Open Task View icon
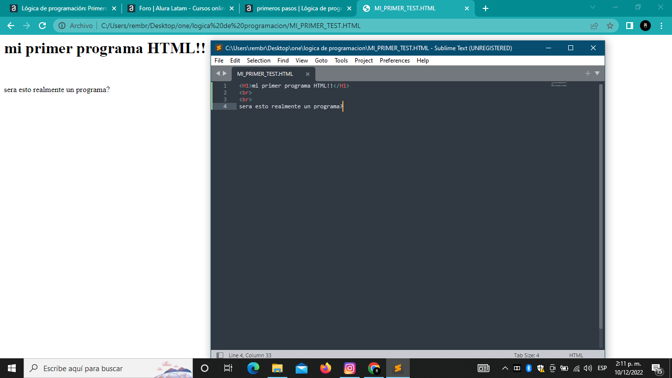 [x=228, y=368]
